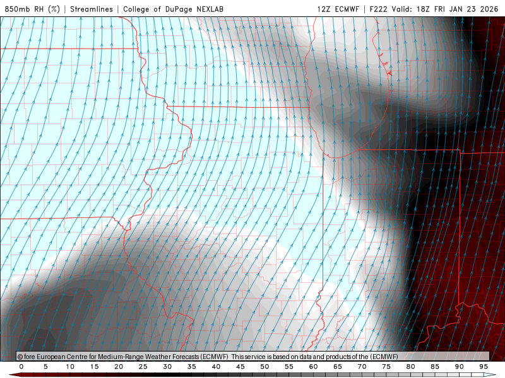Select the "15" value on the humidity scale
The height and width of the screenshot is (378, 505).
coord(94,367)
